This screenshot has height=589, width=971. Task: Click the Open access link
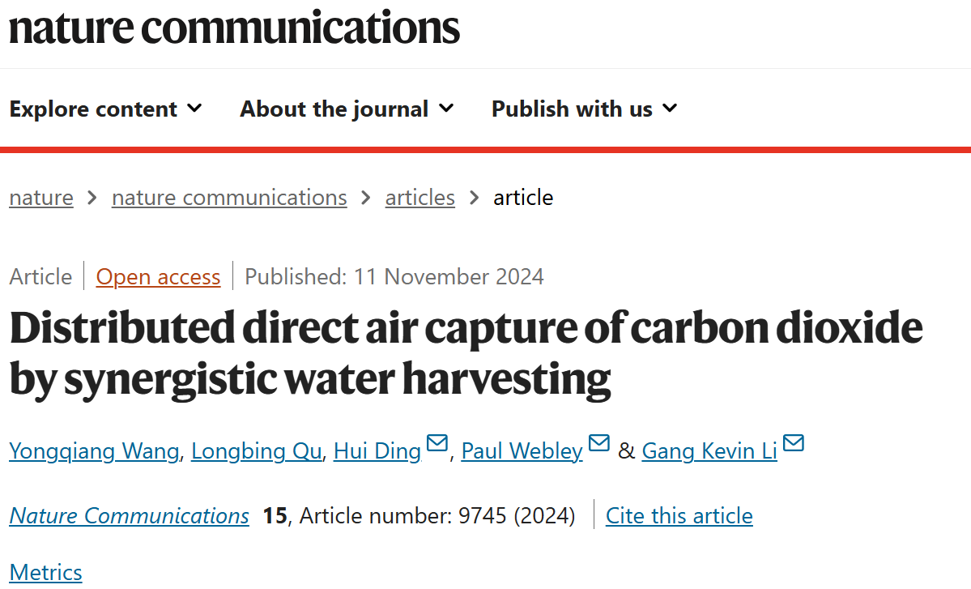158,277
